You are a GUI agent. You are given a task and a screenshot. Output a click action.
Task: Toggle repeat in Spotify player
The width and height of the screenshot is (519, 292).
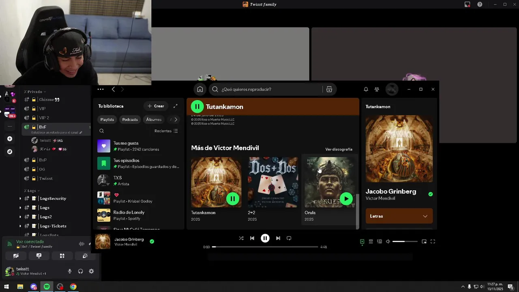(289, 238)
